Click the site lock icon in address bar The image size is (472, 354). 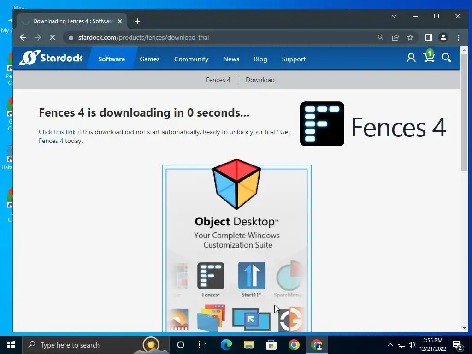71,37
